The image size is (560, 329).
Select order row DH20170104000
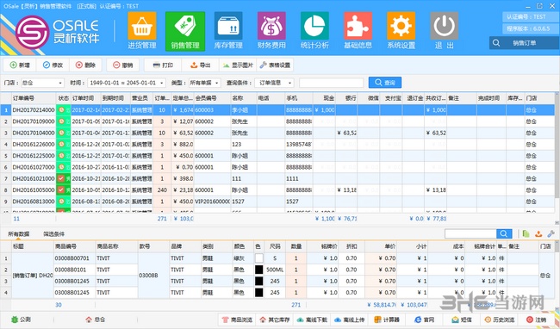[x=277, y=133]
